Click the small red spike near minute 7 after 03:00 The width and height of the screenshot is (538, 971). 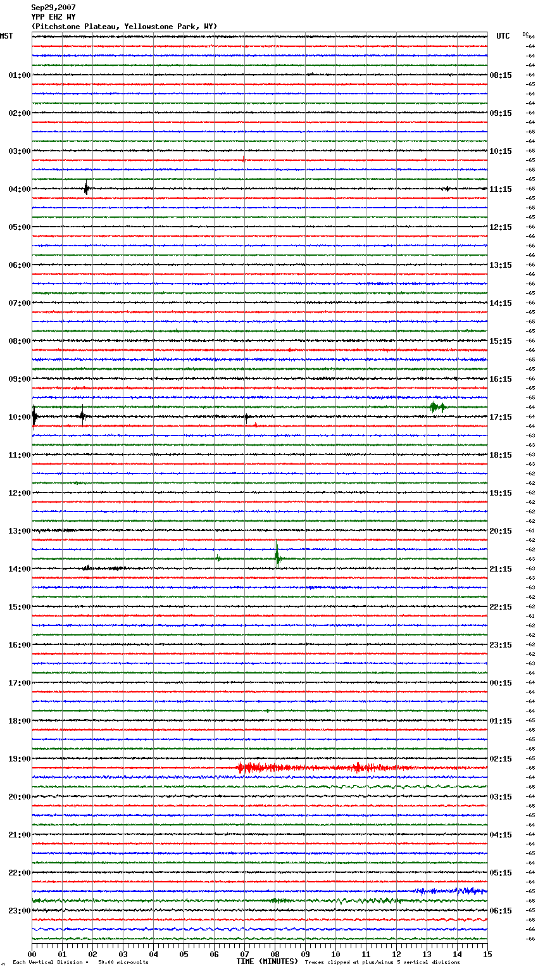[x=244, y=159]
